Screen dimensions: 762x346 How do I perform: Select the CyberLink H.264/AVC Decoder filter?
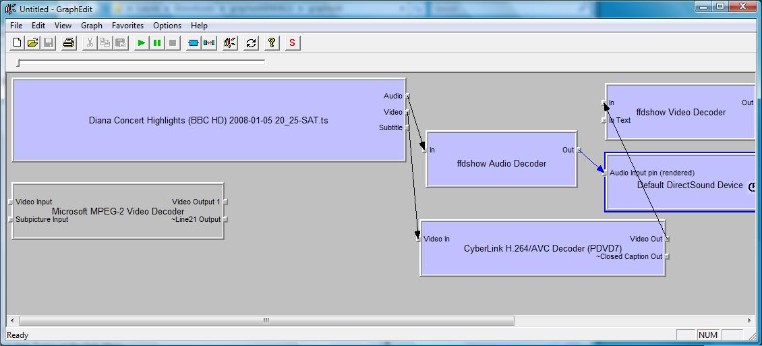542,249
